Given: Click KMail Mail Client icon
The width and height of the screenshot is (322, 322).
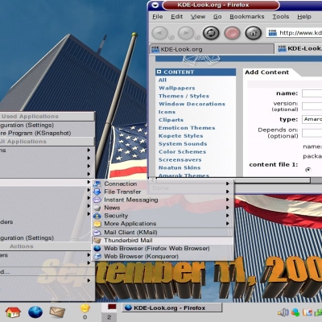Looking at the screenshot, I should point(97,233).
